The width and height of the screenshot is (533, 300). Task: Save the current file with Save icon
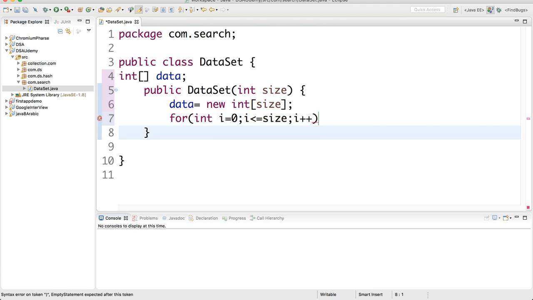17,10
